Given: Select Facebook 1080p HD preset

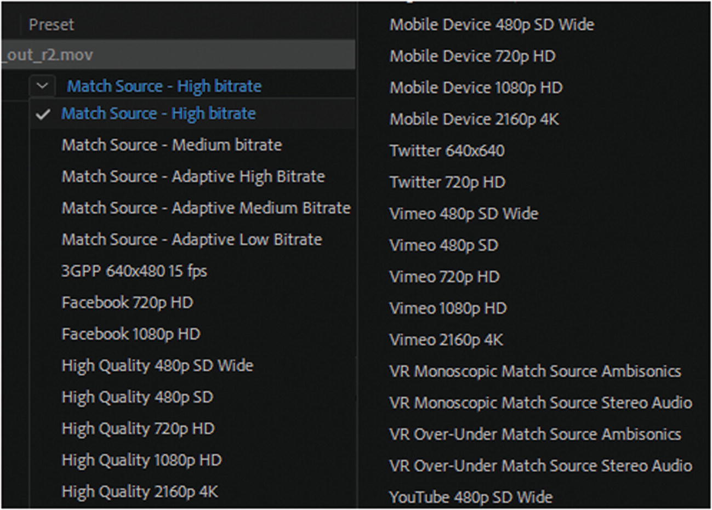Looking at the screenshot, I should [131, 334].
